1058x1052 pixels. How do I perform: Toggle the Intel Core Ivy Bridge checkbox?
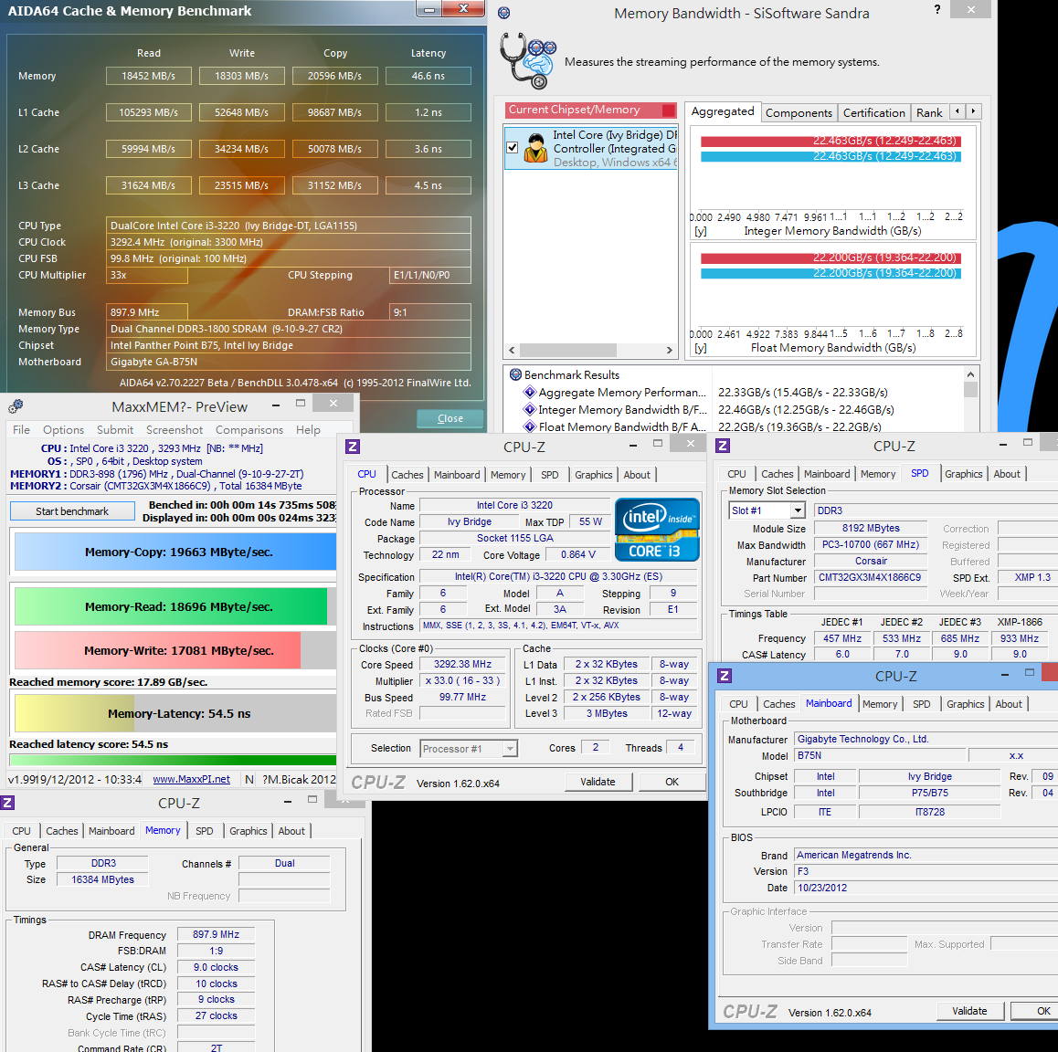click(513, 147)
